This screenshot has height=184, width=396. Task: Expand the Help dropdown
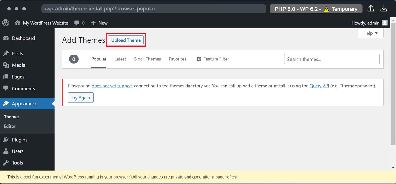pyautogui.click(x=370, y=33)
